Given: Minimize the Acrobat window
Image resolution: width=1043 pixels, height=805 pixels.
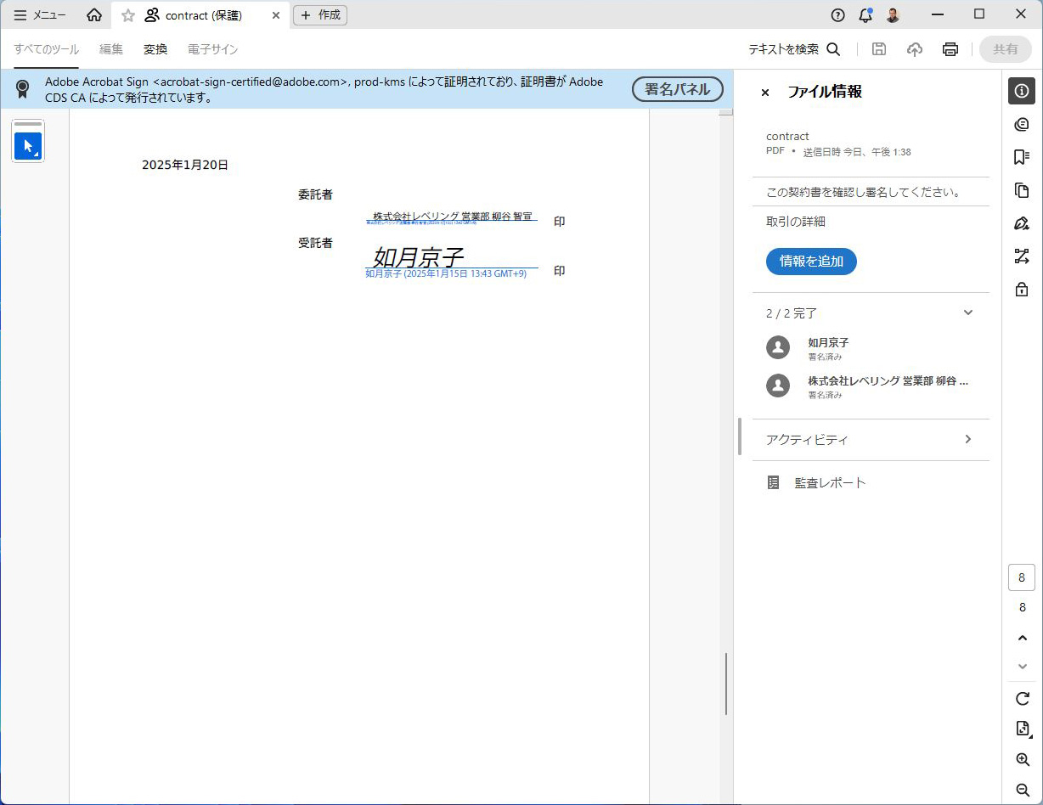Looking at the screenshot, I should pyautogui.click(x=938, y=14).
